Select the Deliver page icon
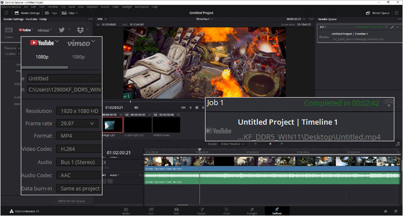Screen dimensions: 403x216 pyautogui.click(x=277, y=211)
